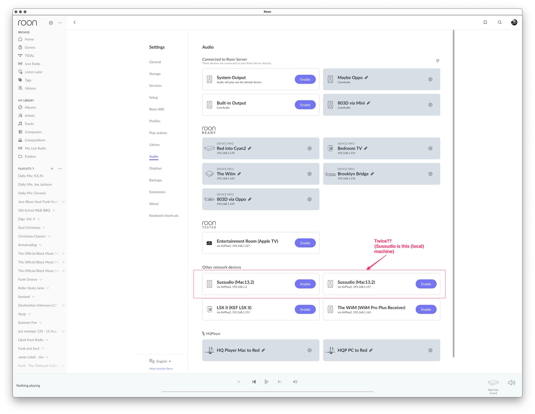
Task: Enable the System Output device
Action: point(305,79)
